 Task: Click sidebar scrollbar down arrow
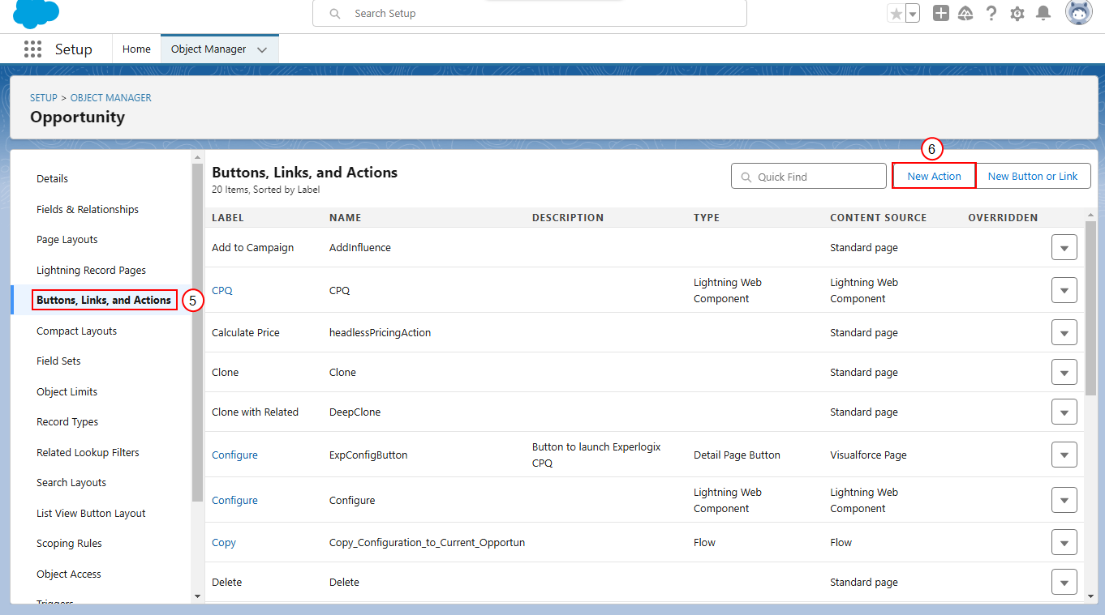click(x=197, y=596)
